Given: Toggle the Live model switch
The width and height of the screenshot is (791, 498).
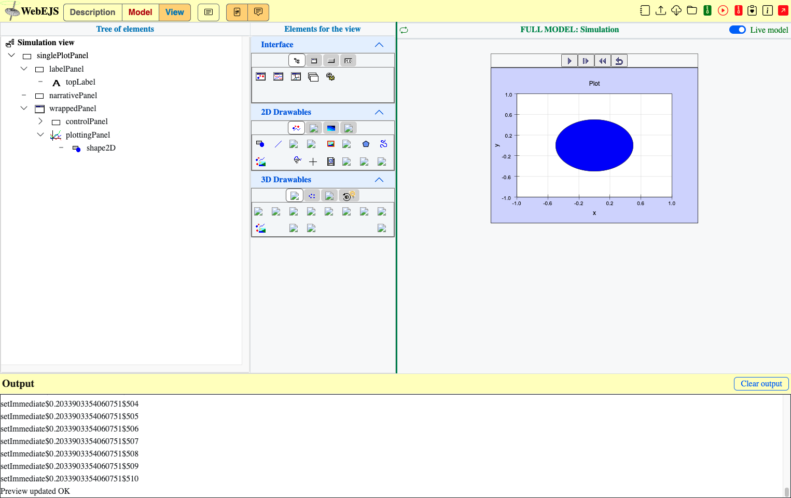Looking at the screenshot, I should click(x=737, y=30).
